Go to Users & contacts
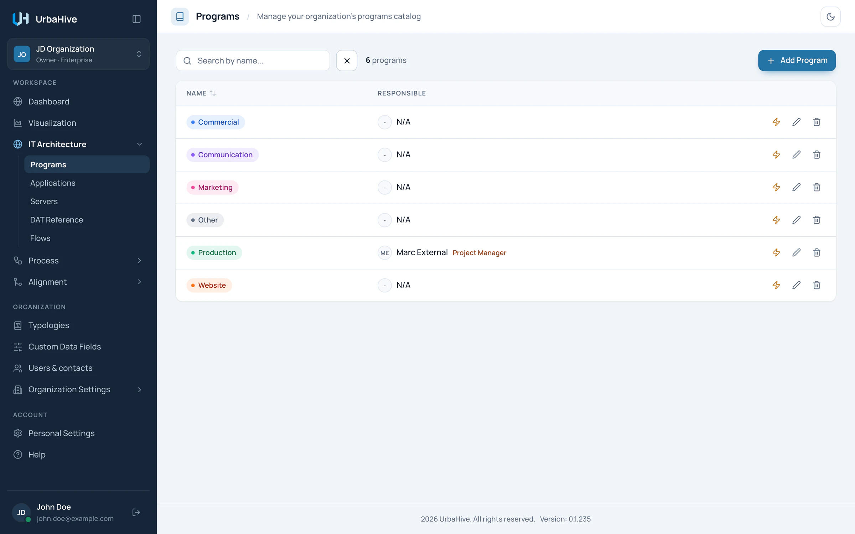Image resolution: width=855 pixels, height=534 pixels. [78, 368]
